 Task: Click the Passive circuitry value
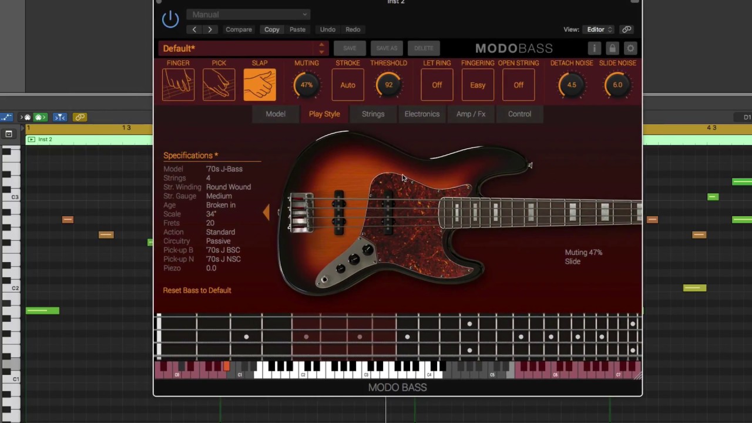tap(218, 241)
